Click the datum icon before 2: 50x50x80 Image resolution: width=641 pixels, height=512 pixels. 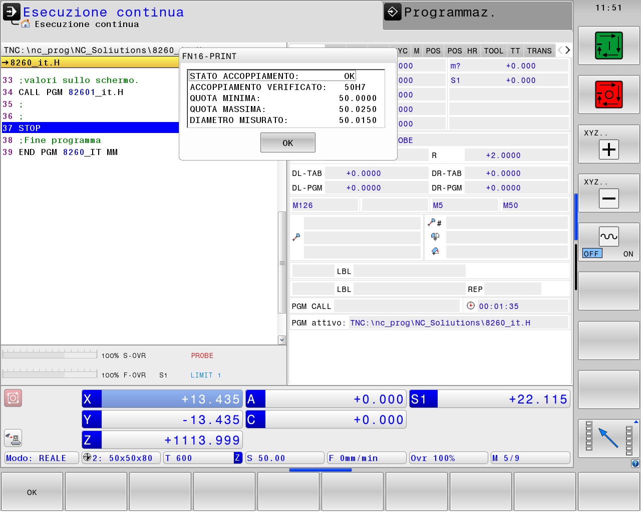pyautogui.click(x=87, y=457)
